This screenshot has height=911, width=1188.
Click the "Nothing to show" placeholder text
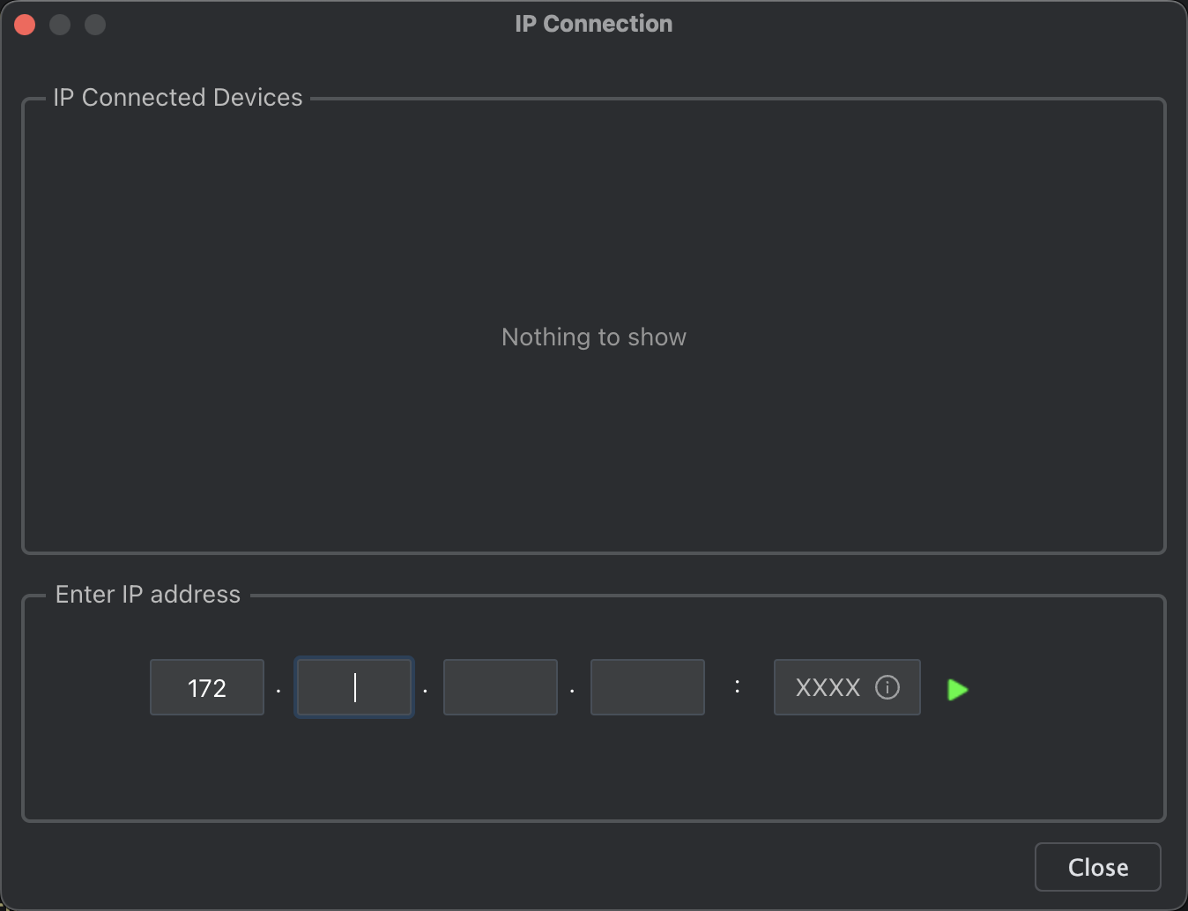[594, 337]
